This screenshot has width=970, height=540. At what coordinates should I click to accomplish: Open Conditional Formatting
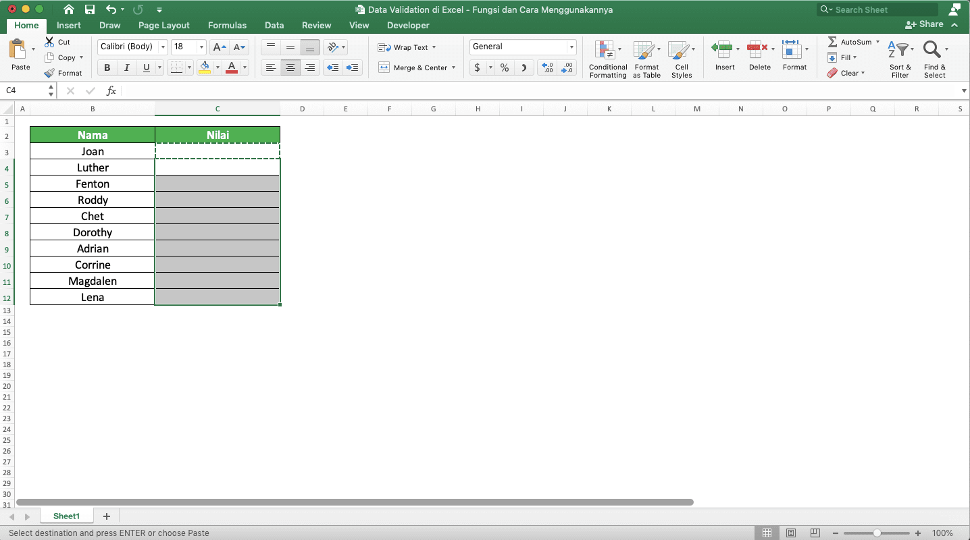[607, 59]
